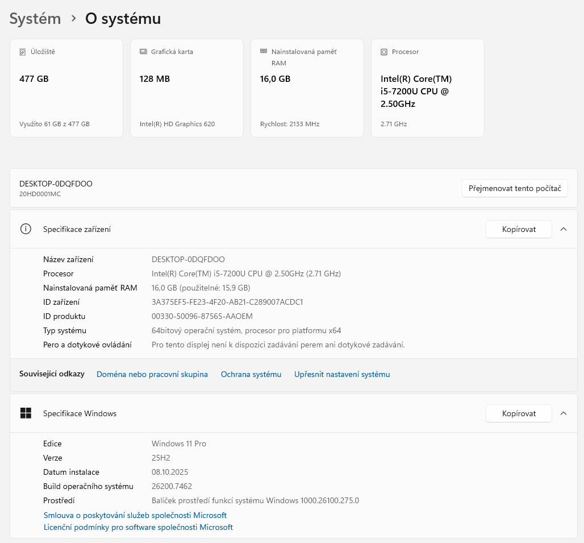
Task: Click the RAM memory module icon
Action: 263,52
